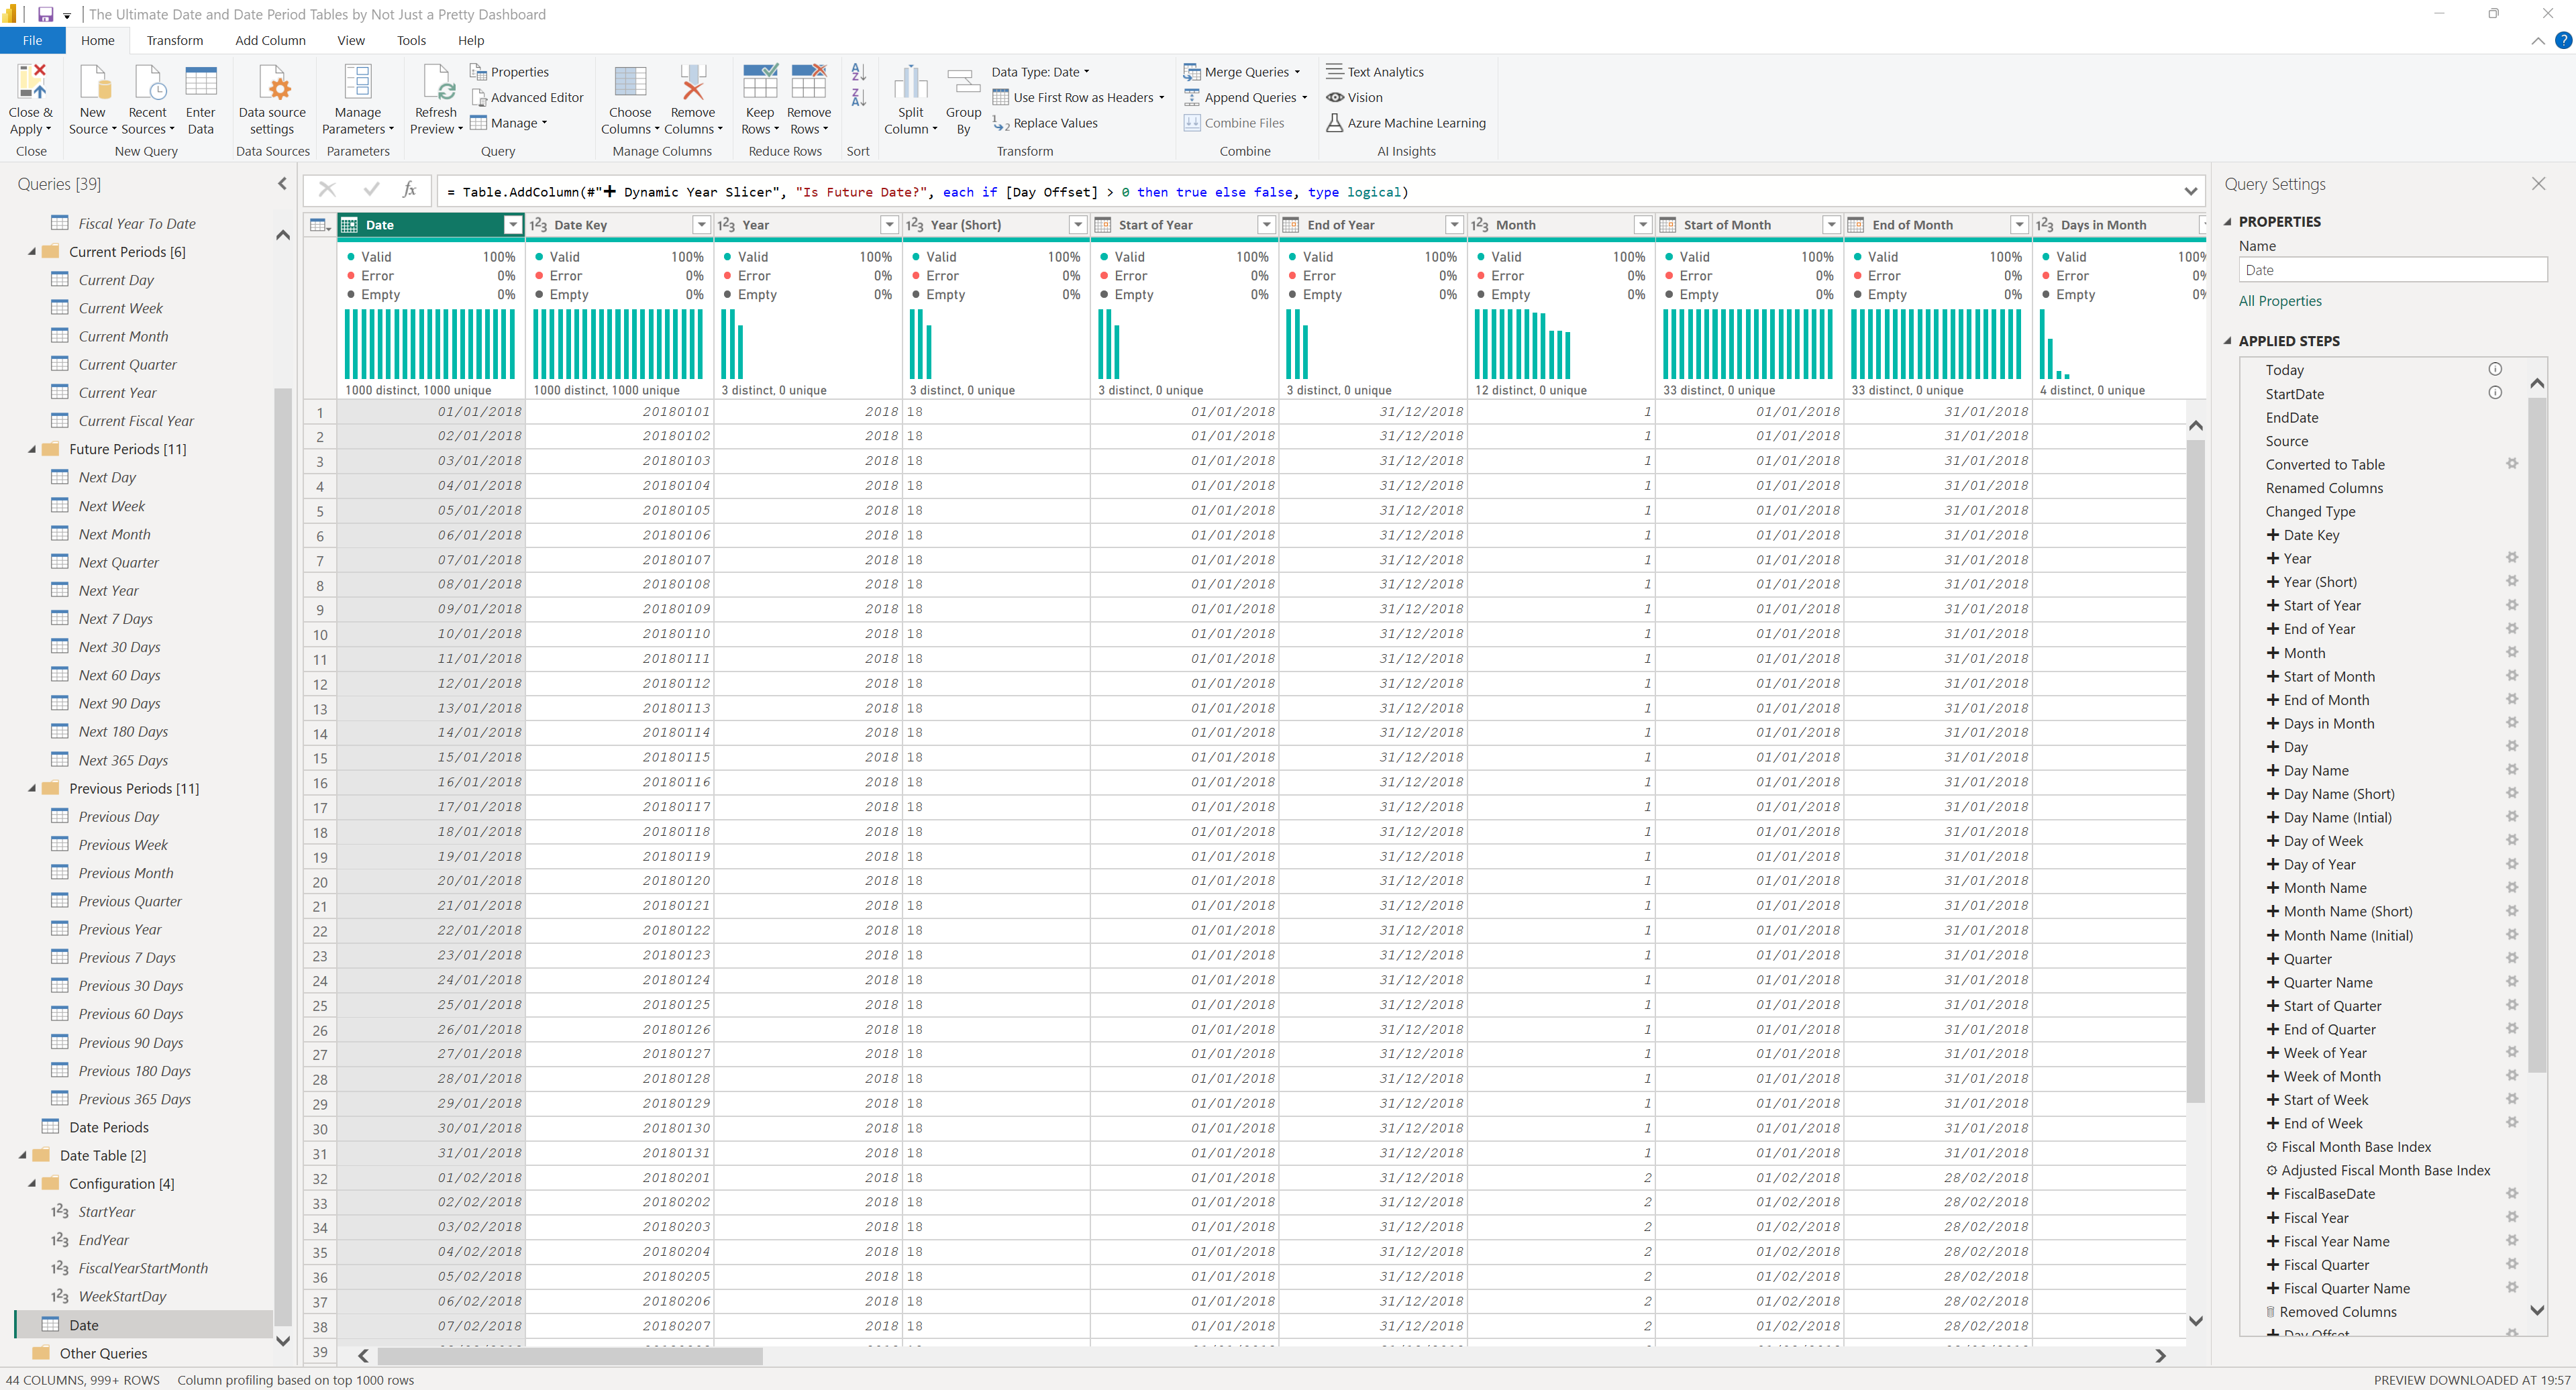This screenshot has width=2576, height=1390.
Task: Open the Data Type: Date dropdown
Action: click(1040, 72)
